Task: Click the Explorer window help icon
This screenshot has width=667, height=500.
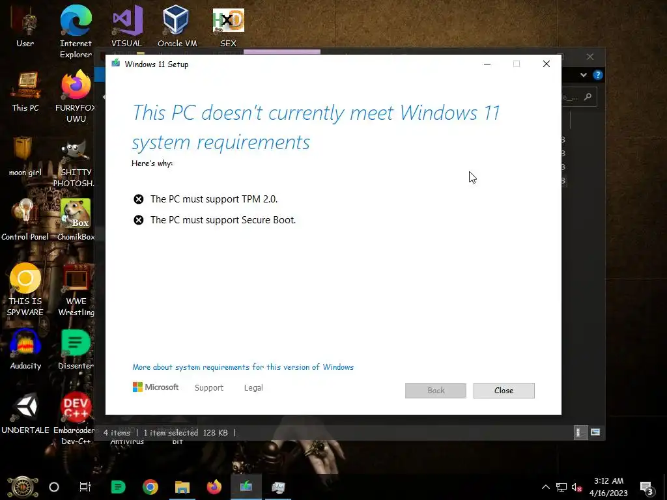Action: coord(598,76)
